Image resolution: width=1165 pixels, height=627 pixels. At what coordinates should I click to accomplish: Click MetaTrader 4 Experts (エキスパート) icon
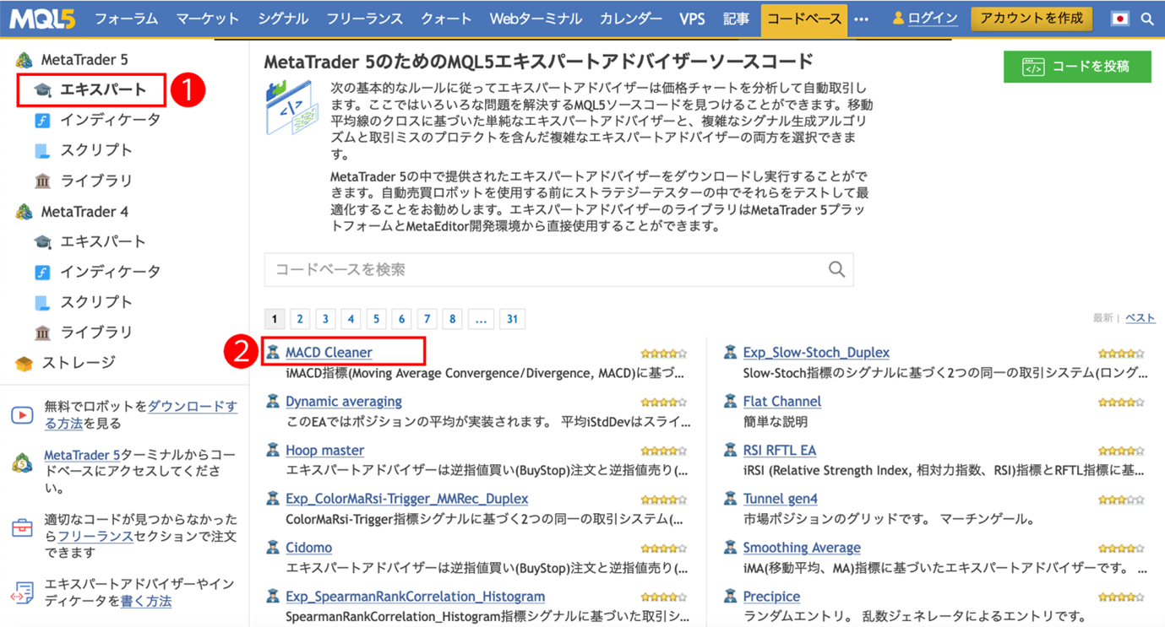click(x=42, y=242)
